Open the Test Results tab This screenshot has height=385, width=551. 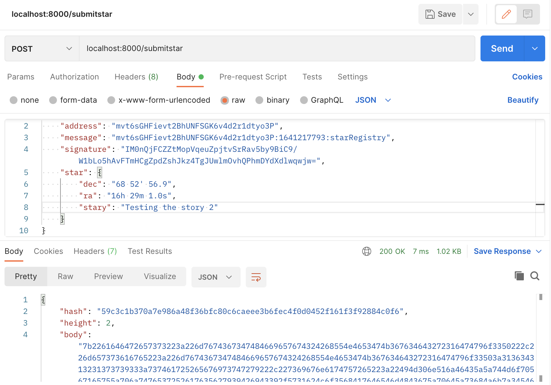pos(150,251)
